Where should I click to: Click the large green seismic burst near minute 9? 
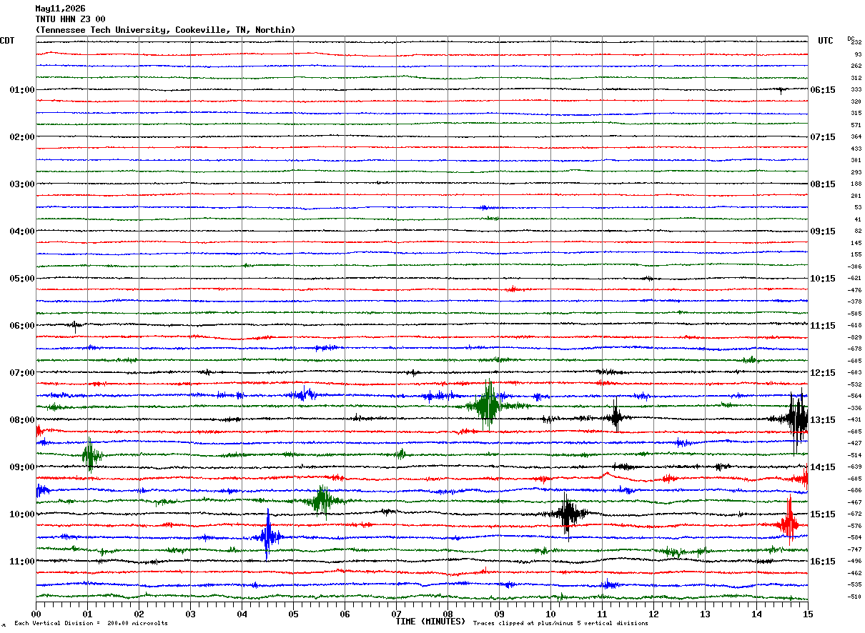point(489,405)
